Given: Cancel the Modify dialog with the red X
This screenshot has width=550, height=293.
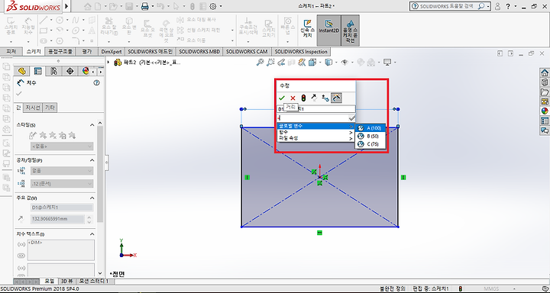Looking at the screenshot, I should point(293,98).
